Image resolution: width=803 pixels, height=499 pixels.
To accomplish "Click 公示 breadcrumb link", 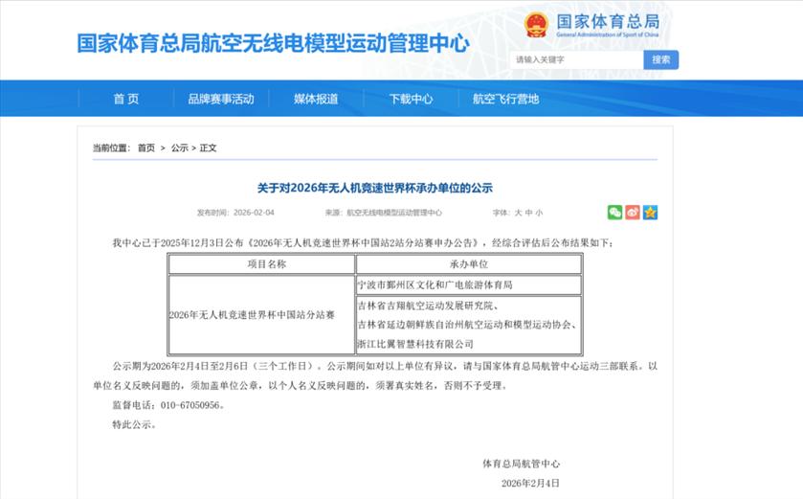I will (180, 147).
